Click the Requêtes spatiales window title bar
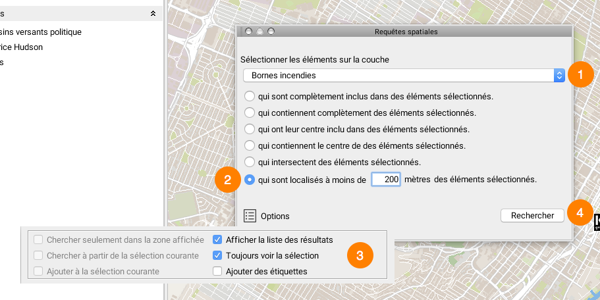Image resolution: width=600 pixels, height=300 pixels. point(406,31)
